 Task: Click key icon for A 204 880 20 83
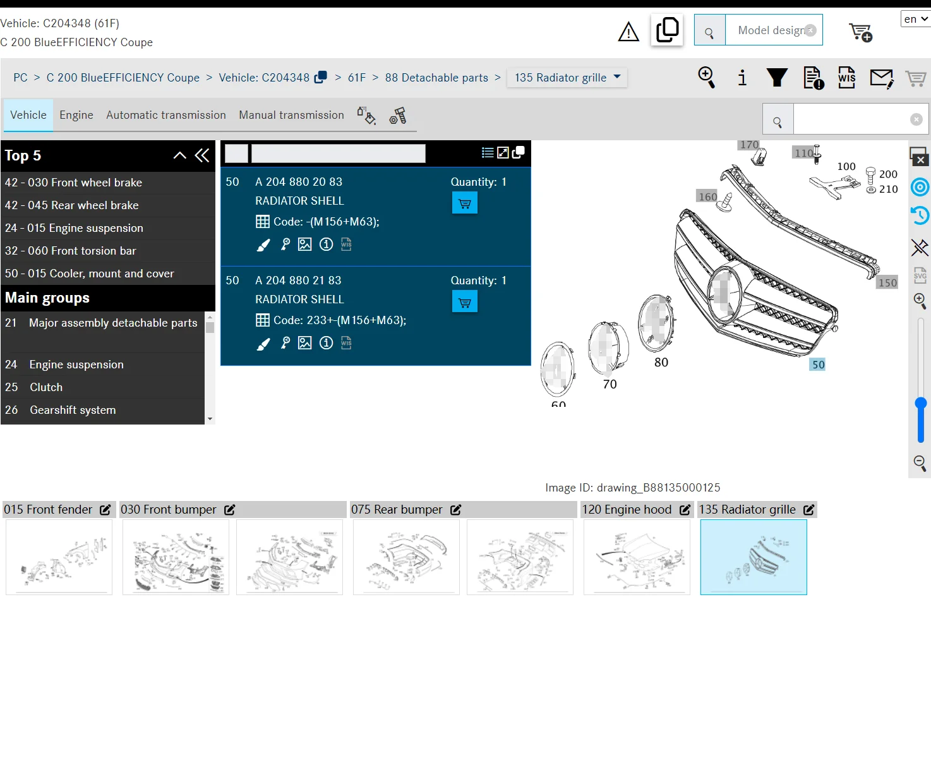click(285, 244)
